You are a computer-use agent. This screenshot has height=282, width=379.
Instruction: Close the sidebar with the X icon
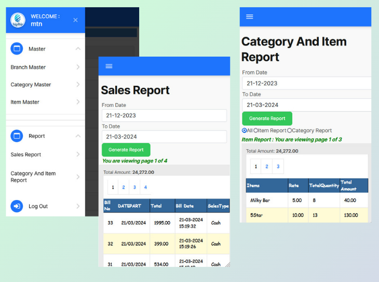[x=75, y=20]
